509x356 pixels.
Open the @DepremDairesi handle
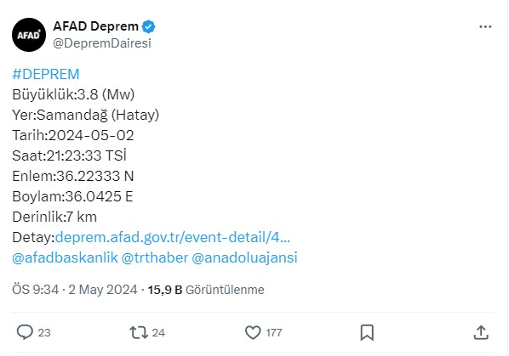coord(102,43)
